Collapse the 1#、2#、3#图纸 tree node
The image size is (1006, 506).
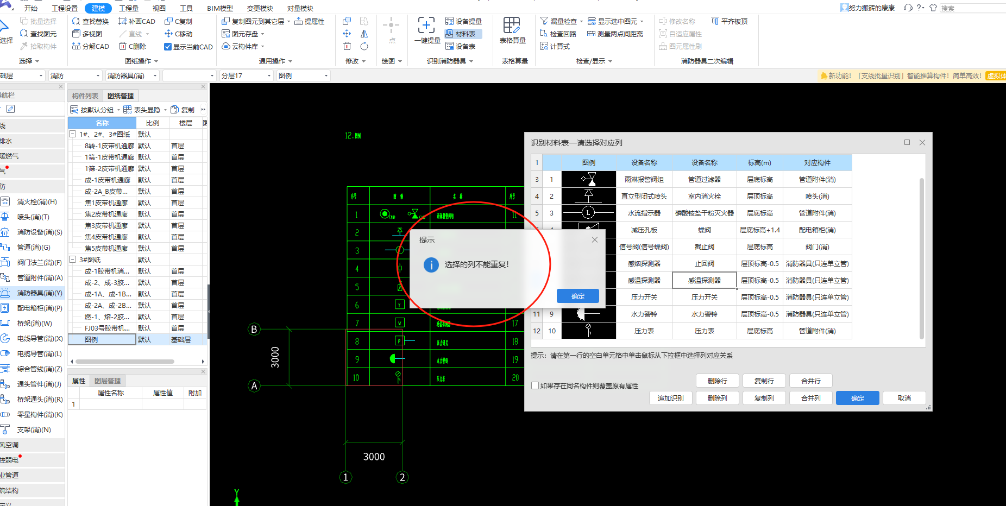pyautogui.click(x=72, y=134)
